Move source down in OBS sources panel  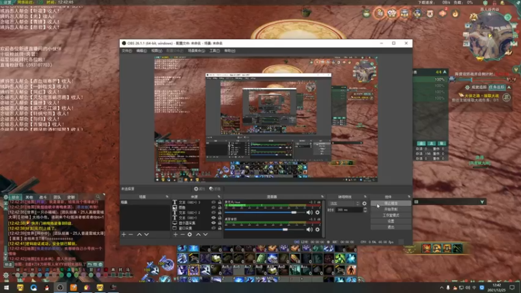coord(205,234)
